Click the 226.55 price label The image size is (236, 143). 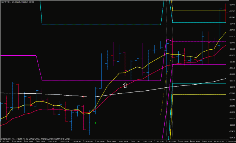click(x=233, y=62)
